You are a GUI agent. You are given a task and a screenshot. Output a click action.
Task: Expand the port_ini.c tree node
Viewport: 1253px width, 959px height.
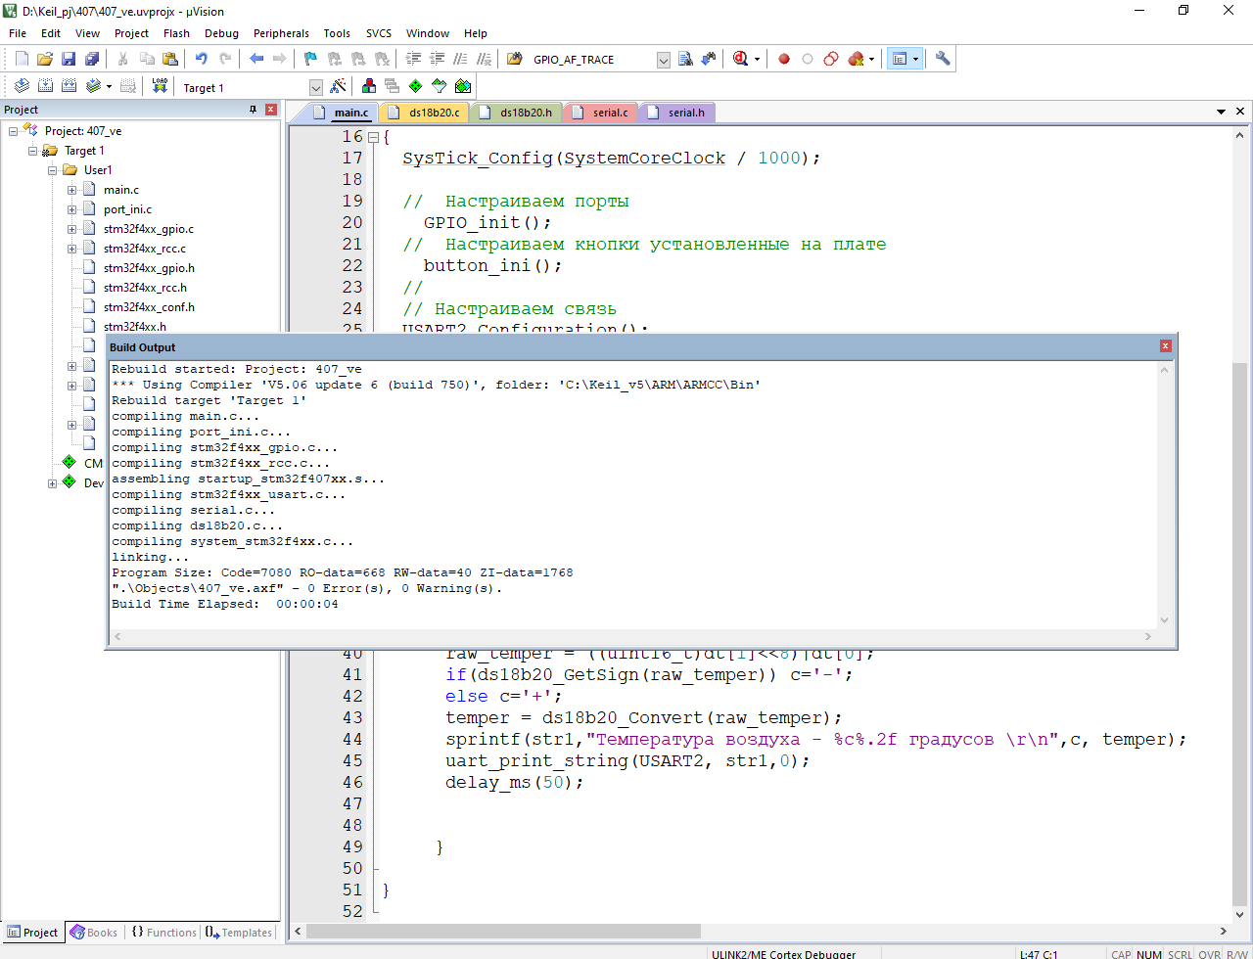click(72, 209)
